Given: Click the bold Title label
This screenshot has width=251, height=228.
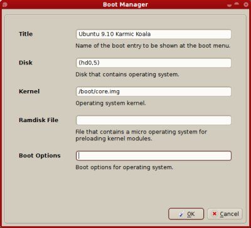Looking at the screenshot, I should tap(26, 34).
